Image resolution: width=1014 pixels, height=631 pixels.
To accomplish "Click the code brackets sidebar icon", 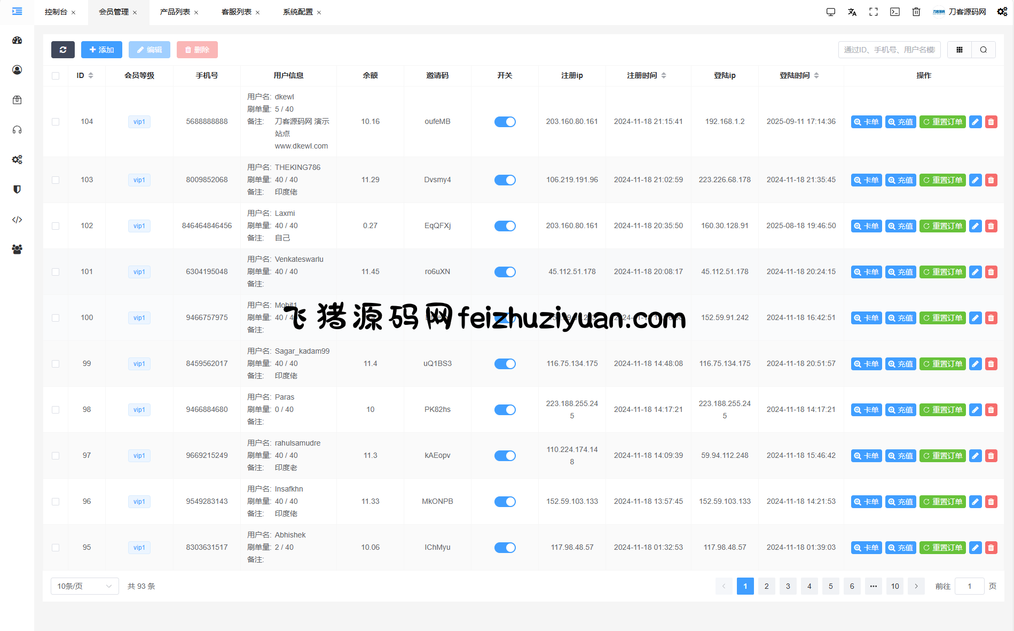I will 17,220.
